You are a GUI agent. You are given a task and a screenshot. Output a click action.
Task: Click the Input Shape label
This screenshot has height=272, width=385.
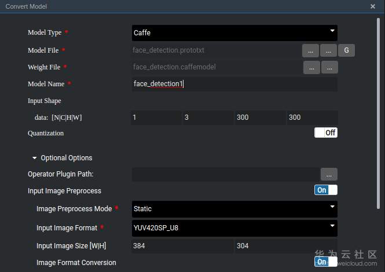(x=45, y=101)
